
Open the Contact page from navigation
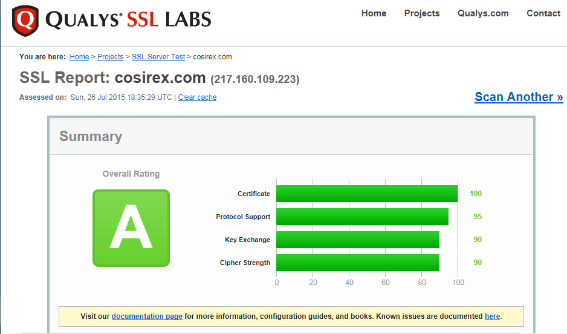[543, 13]
